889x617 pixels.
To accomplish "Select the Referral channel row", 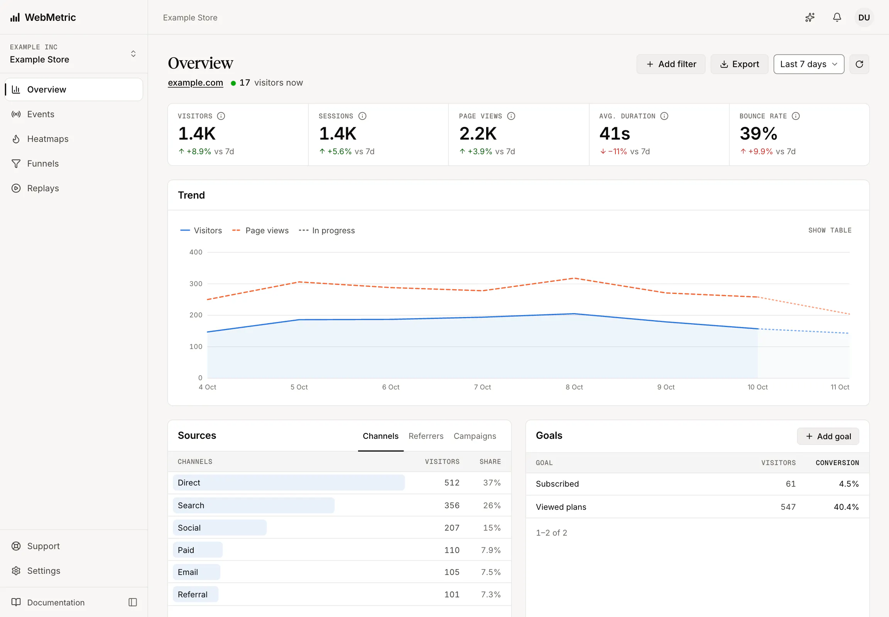I will tap(339, 595).
